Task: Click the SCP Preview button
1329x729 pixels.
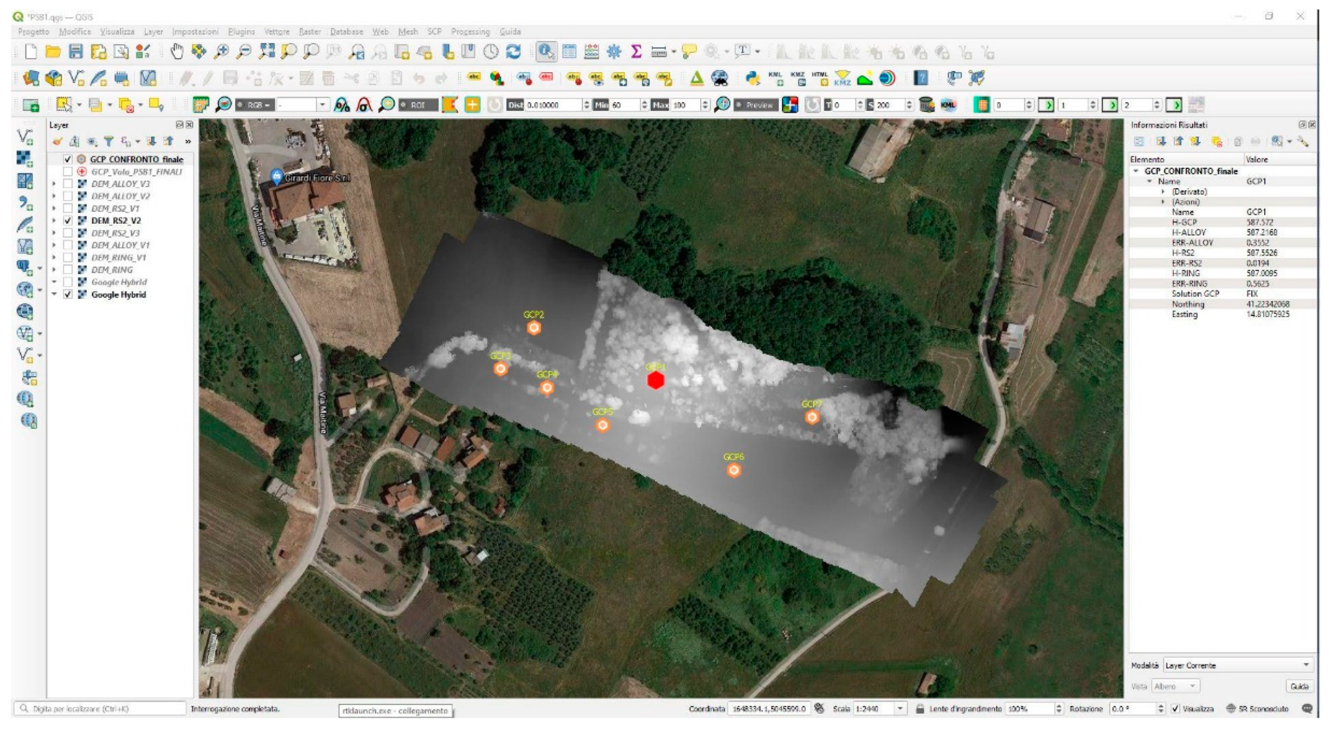Action: (755, 105)
